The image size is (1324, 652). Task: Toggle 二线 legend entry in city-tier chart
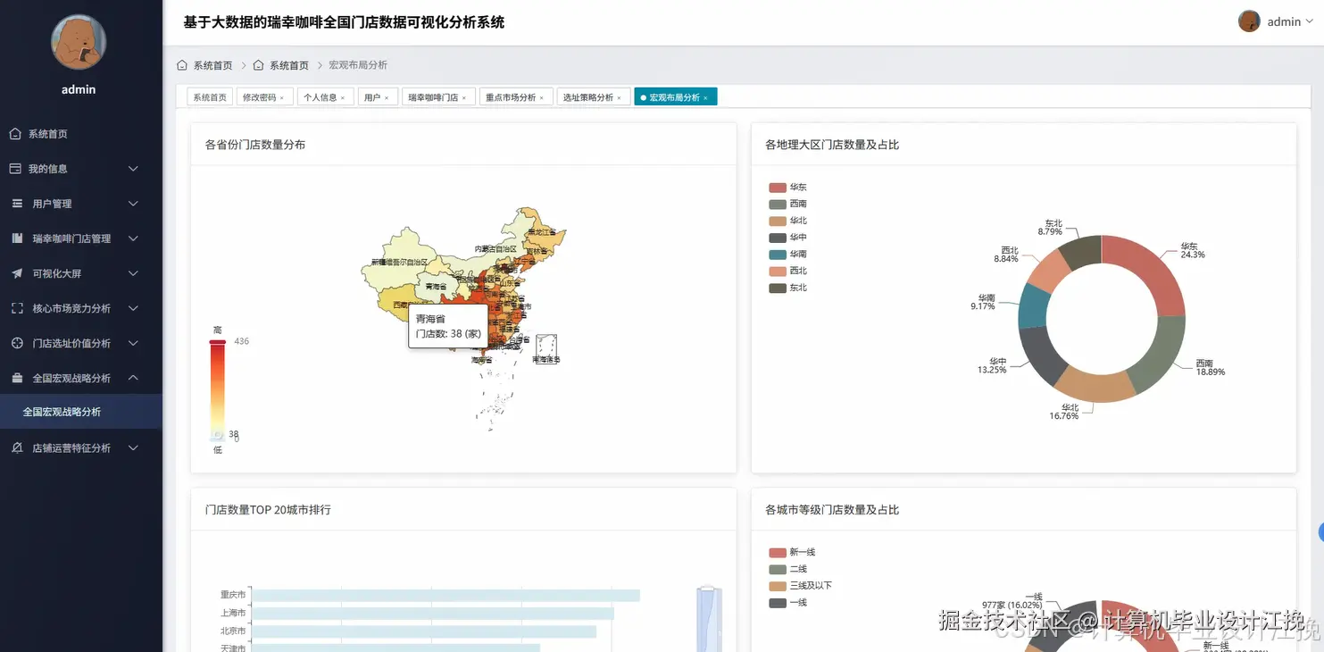[x=787, y=569]
